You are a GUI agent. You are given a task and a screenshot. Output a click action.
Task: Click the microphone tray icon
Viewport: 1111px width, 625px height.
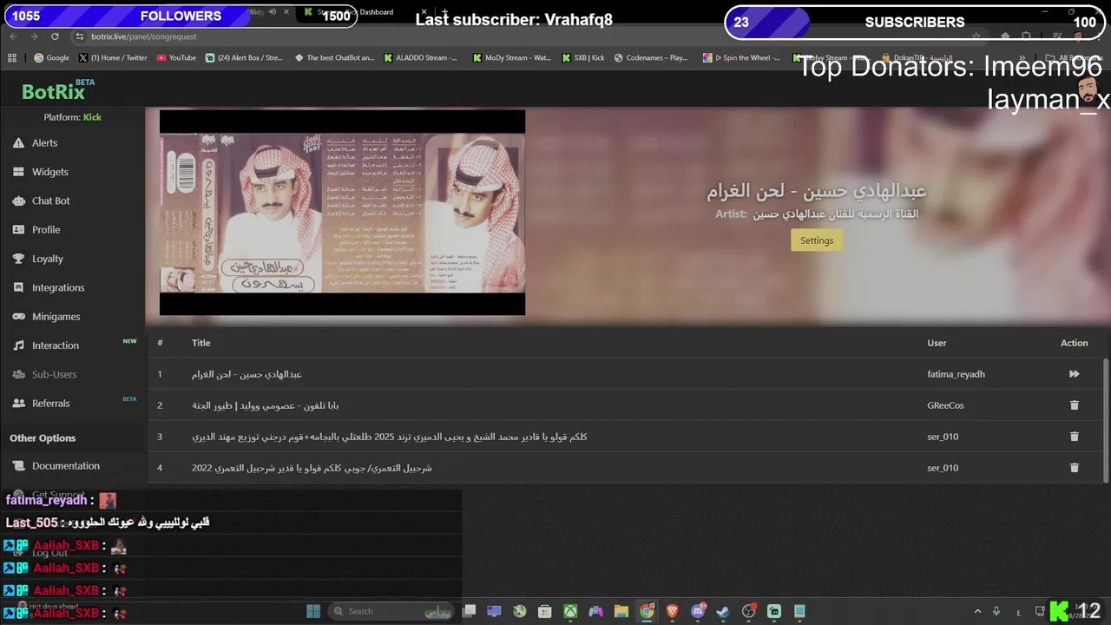pos(996,611)
